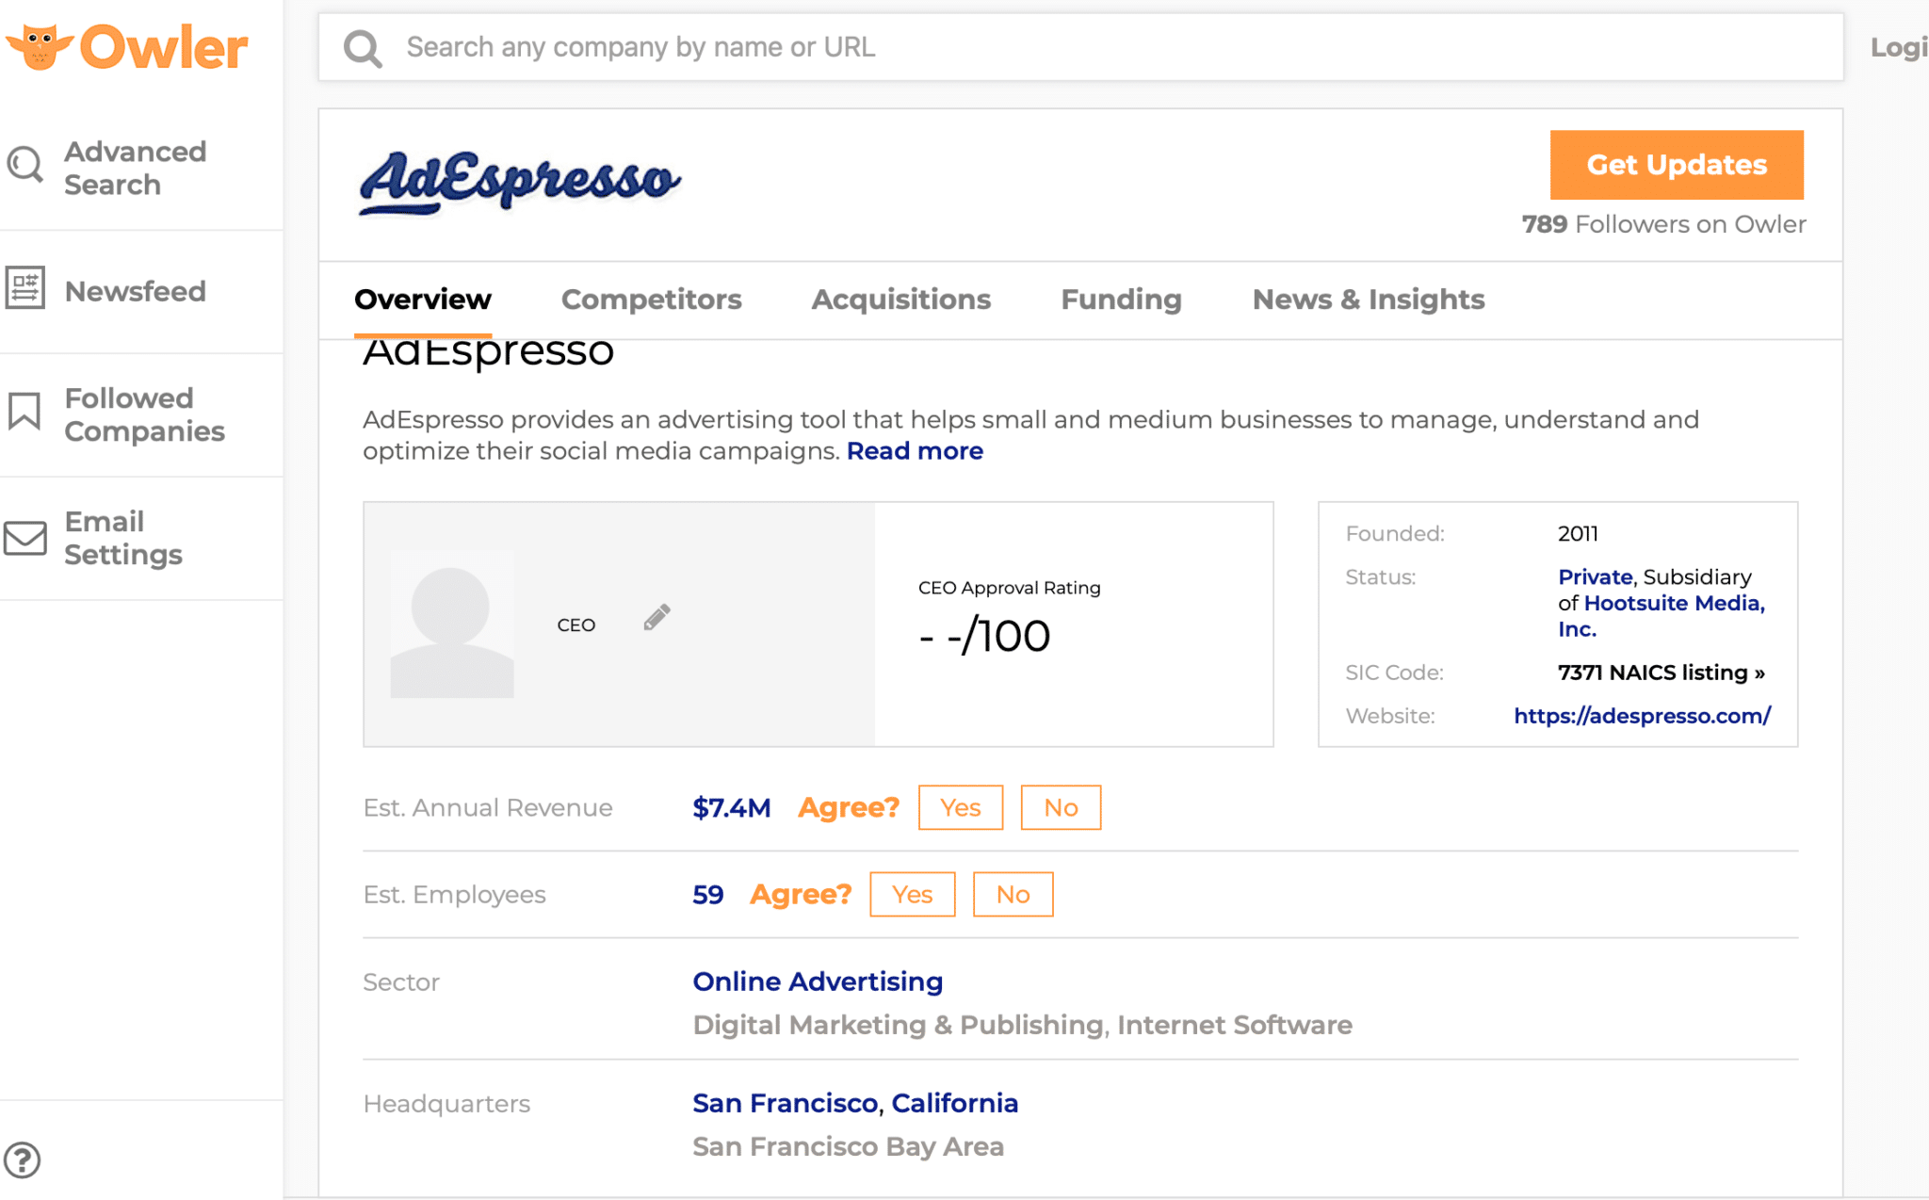Click the Owler owl logo
This screenshot has width=1929, height=1200.
pos(40,46)
